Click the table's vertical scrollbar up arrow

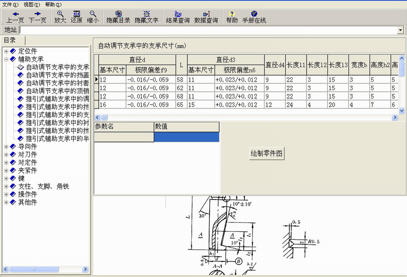(402, 58)
